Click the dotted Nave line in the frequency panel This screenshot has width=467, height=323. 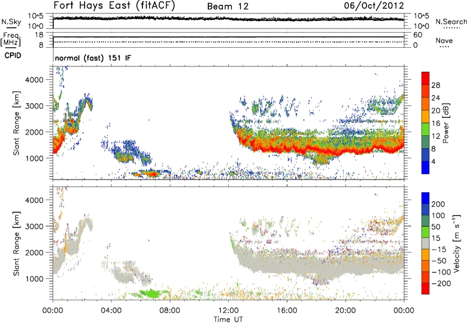(x=228, y=42)
